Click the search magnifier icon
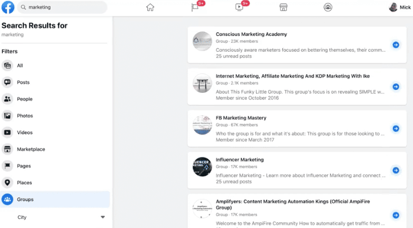The image size is (413, 228). [x=24, y=8]
